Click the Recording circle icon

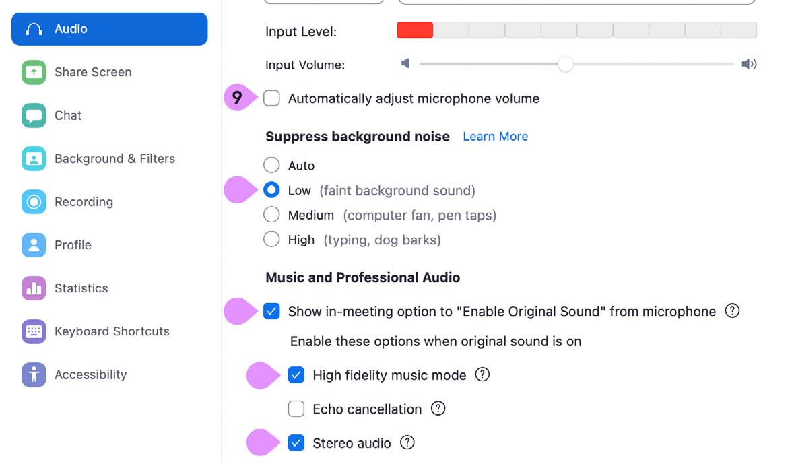34,202
